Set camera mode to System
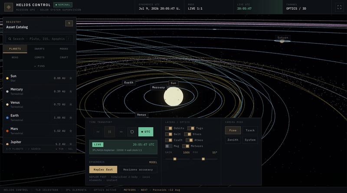Image resolution: width=347 pixels, height=193 pixels. coord(250,140)
